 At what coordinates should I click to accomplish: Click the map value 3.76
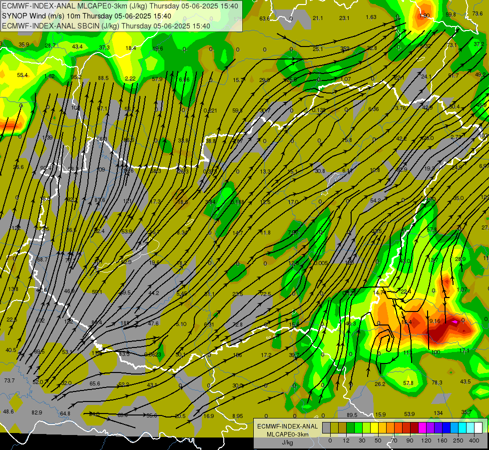click(401, 108)
